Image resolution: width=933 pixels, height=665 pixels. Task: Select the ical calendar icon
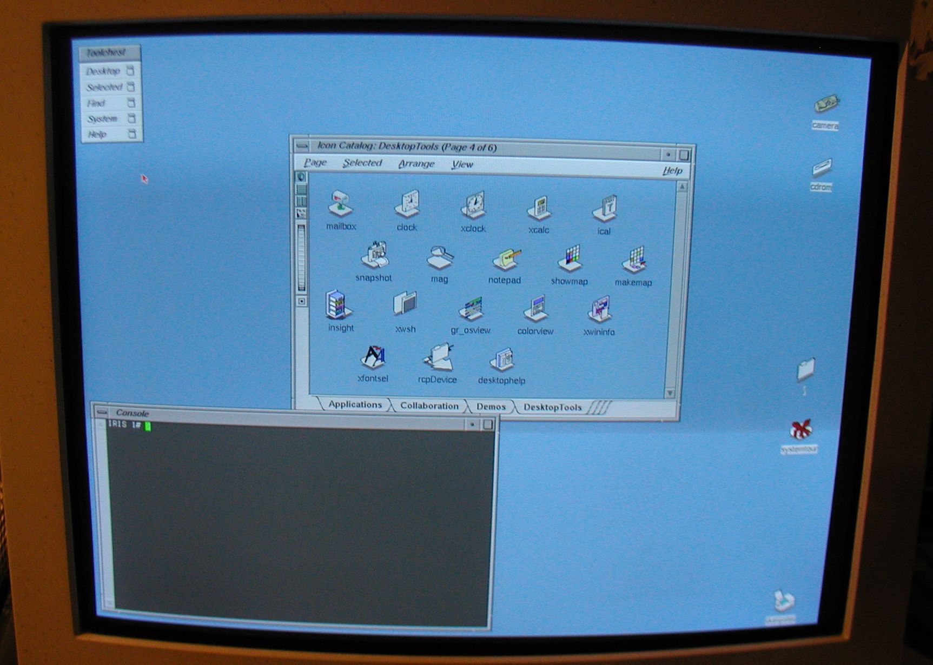(604, 209)
